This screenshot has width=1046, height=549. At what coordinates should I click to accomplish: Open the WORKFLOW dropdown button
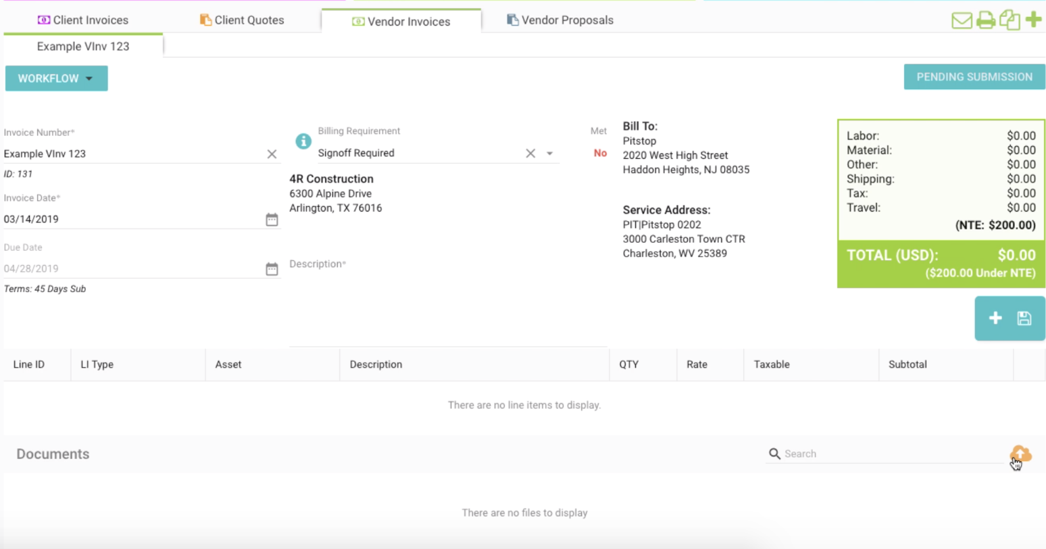coord(57,78)
